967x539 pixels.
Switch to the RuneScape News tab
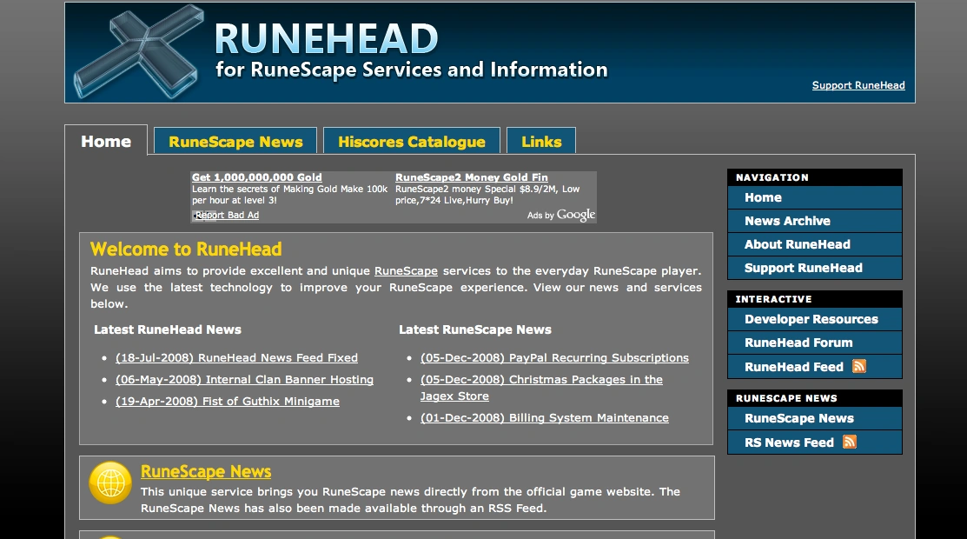[235, 142]
